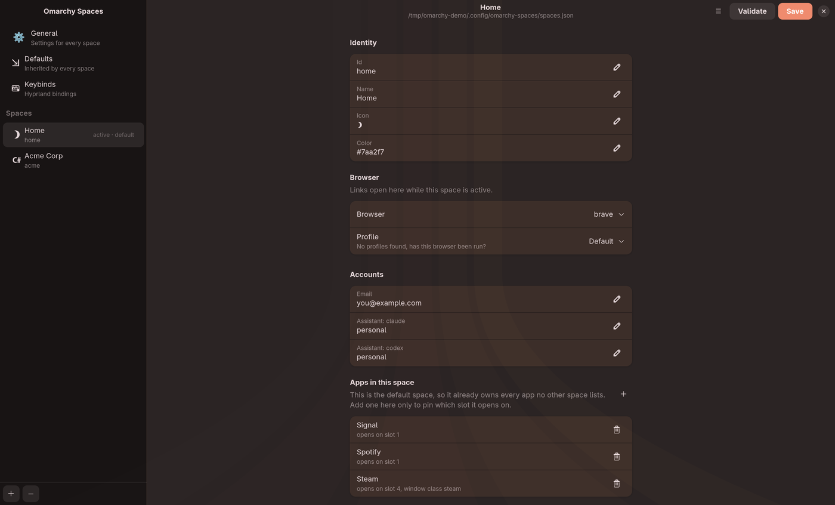The image size is (835, 505).
Task: Open the Profile dropdown showing Default
Action: pos(607,241)
